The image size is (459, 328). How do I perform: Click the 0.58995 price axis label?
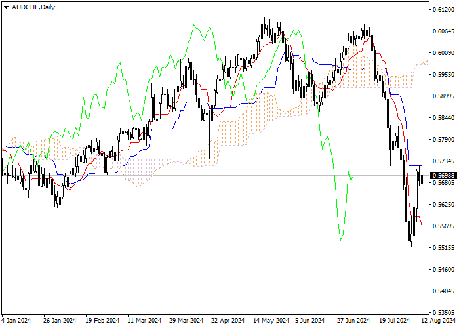pyautogui.click(x=444, y=96)
